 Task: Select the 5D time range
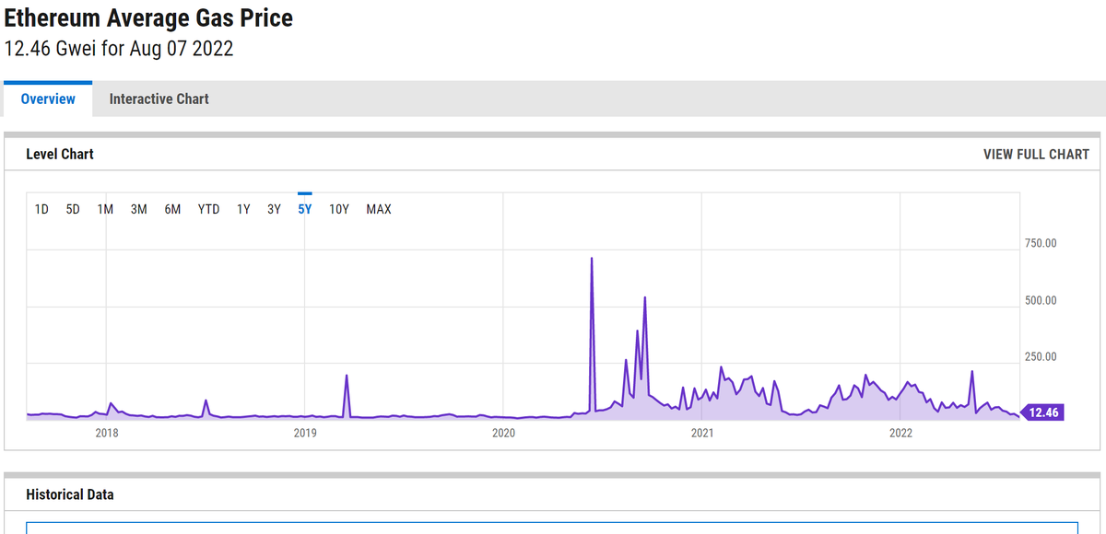point(73,209)
